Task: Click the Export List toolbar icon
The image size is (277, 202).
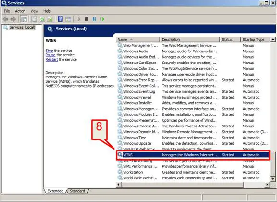Action: pyautogui.click(x=50, y=19)
